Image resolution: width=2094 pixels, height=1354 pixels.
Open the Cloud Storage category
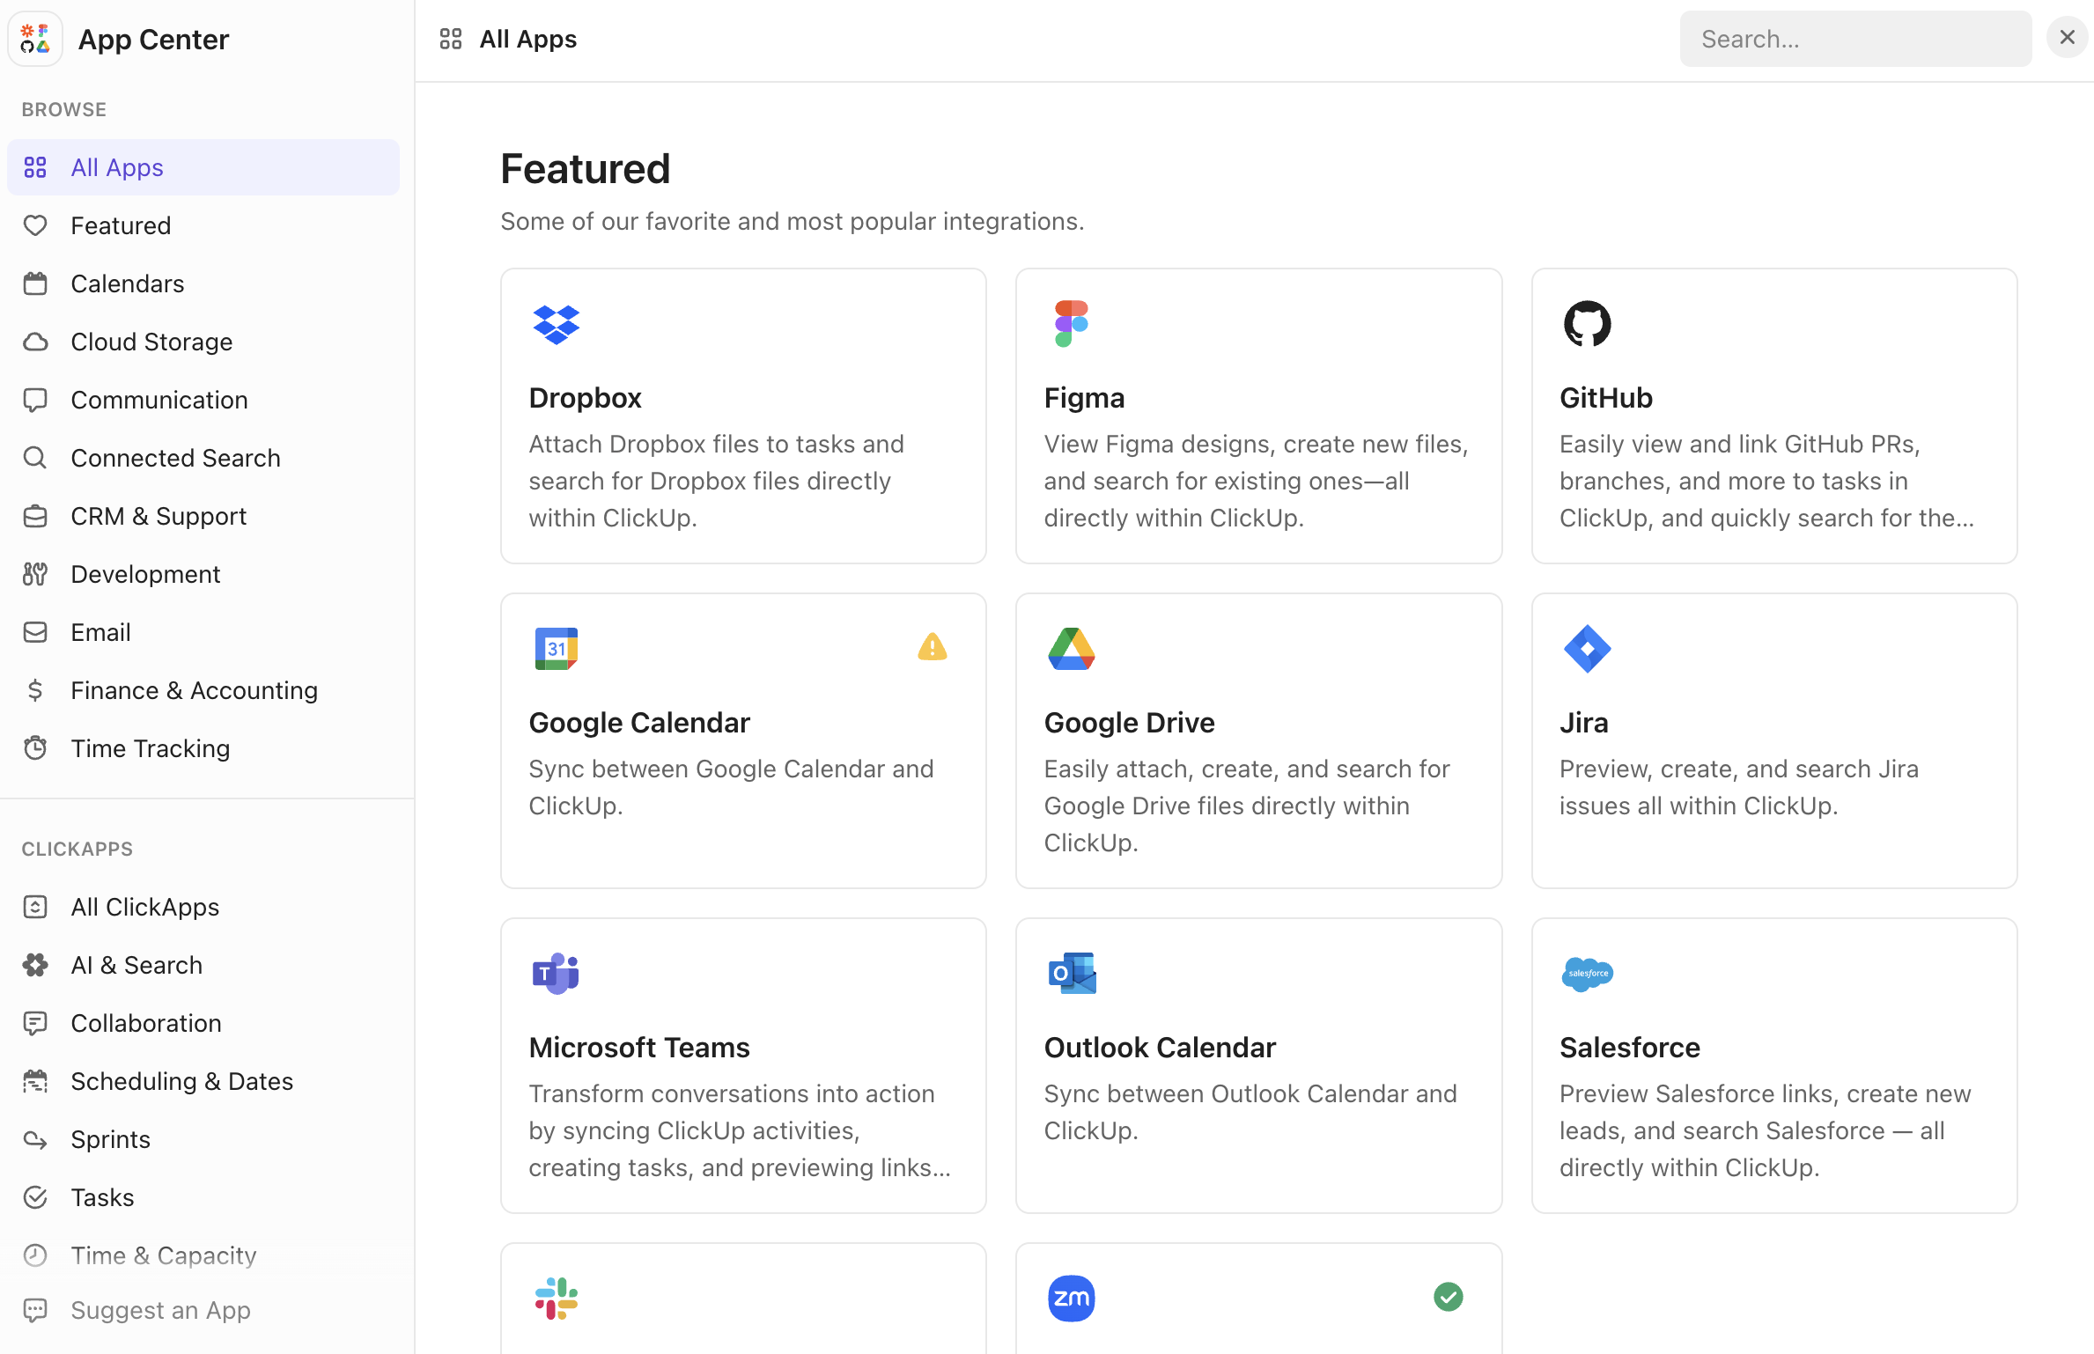(151, 342)
